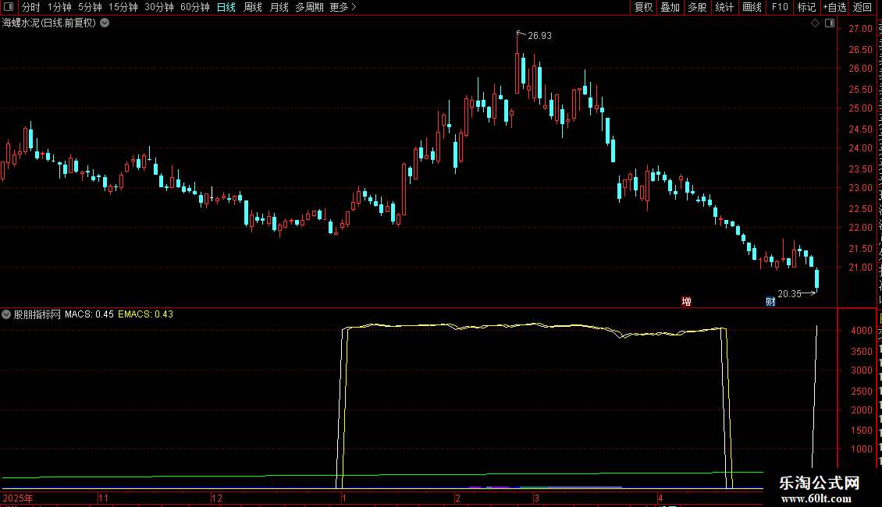Select the 1分钟 period tab
882x507 pixels.
59,7
